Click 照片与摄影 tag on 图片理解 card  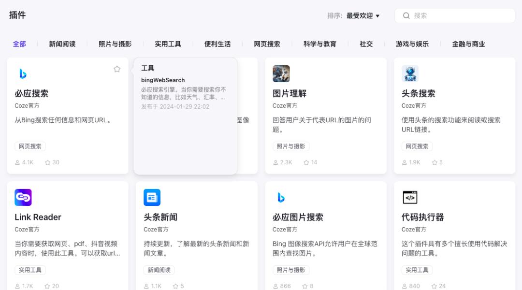(x=291, y=146)
